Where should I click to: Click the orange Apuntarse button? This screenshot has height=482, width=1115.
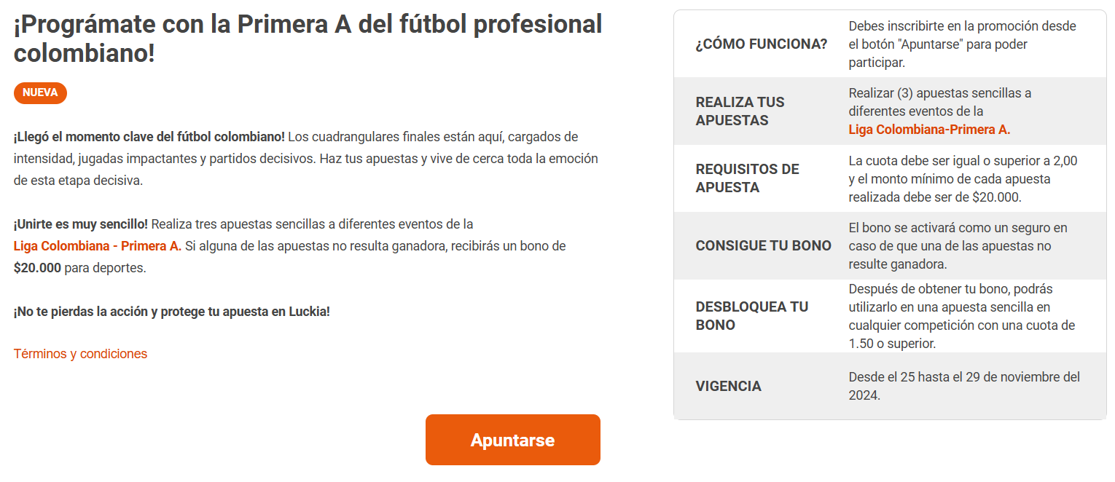512,440
